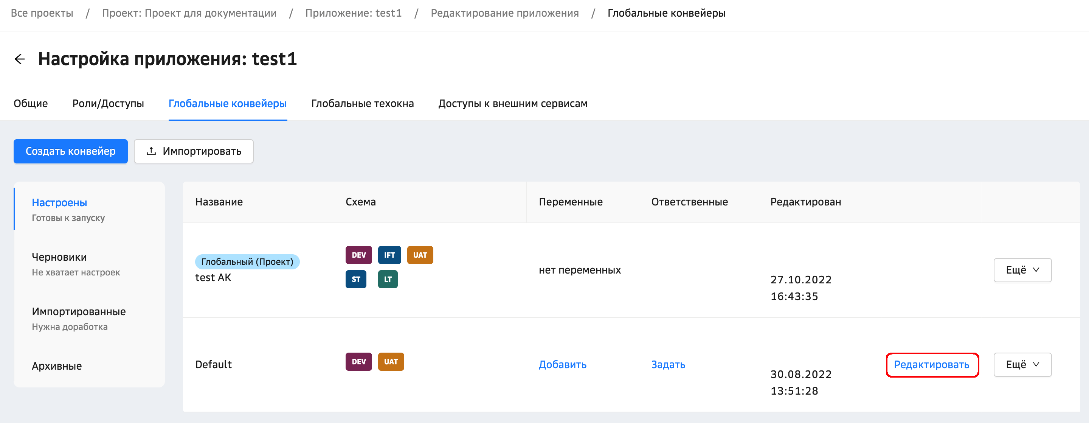This screenshot has height=423, width=1089.
Task: Click the DEV badge in Default row
Action: click(x=358, y=362)
